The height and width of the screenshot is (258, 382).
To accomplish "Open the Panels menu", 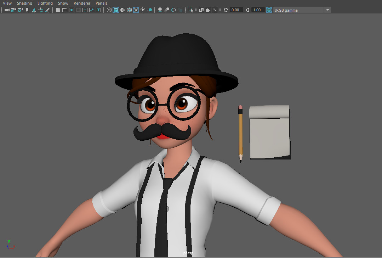I will point(101,3).
